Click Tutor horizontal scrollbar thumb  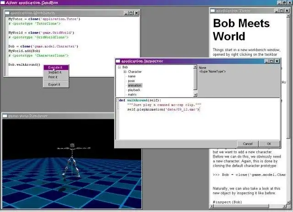[x=241, y=206]
